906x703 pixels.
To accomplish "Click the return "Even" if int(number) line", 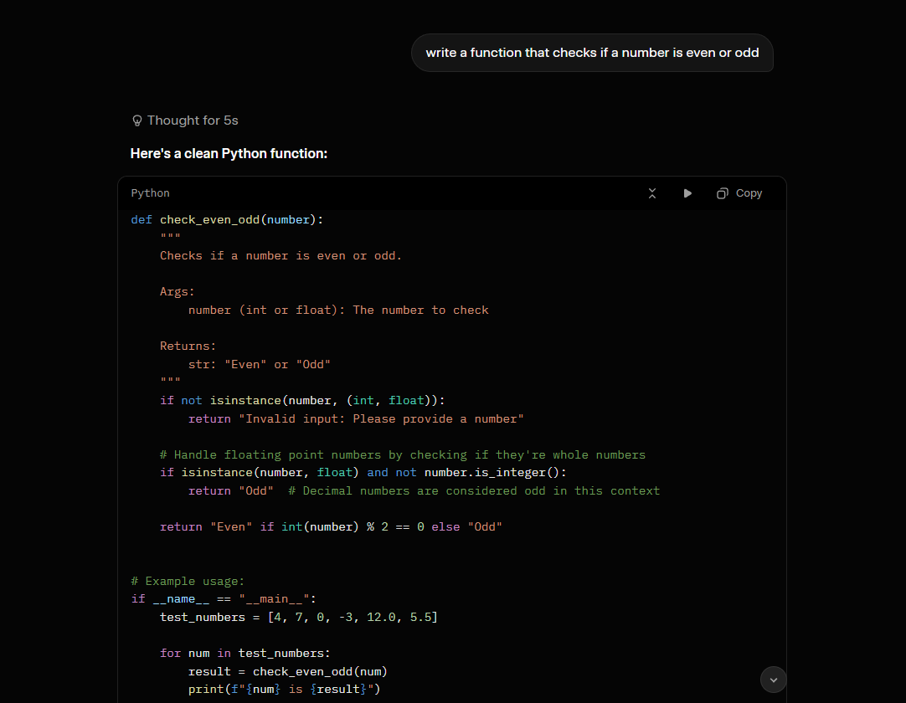I will point(331,526).
